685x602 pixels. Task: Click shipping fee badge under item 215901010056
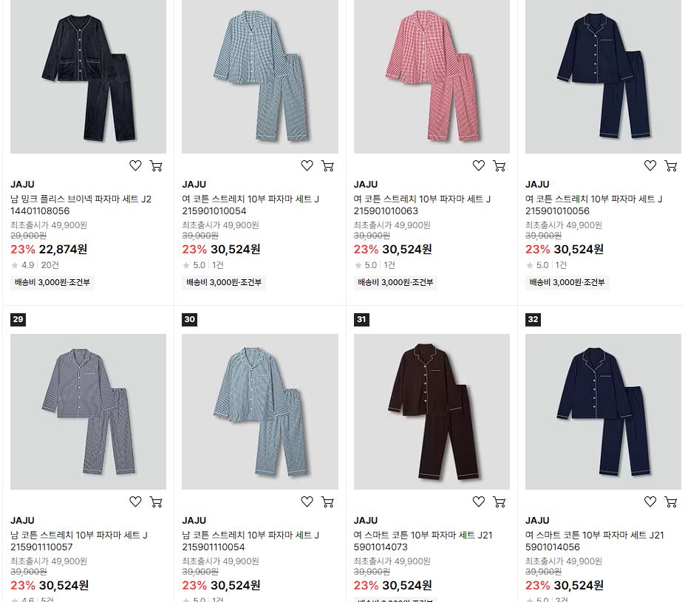click(x=567, y=282)
